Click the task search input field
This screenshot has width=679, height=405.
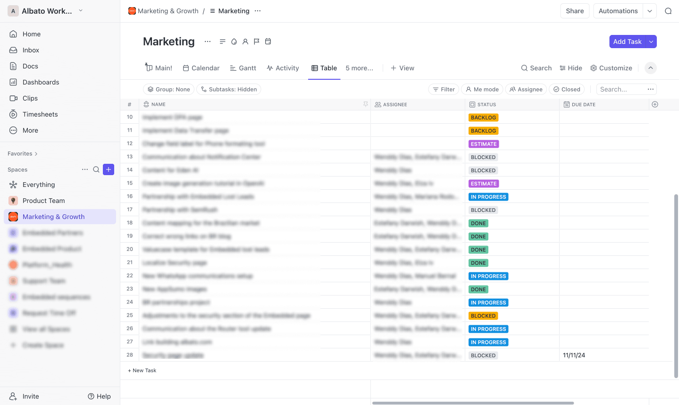620,89
